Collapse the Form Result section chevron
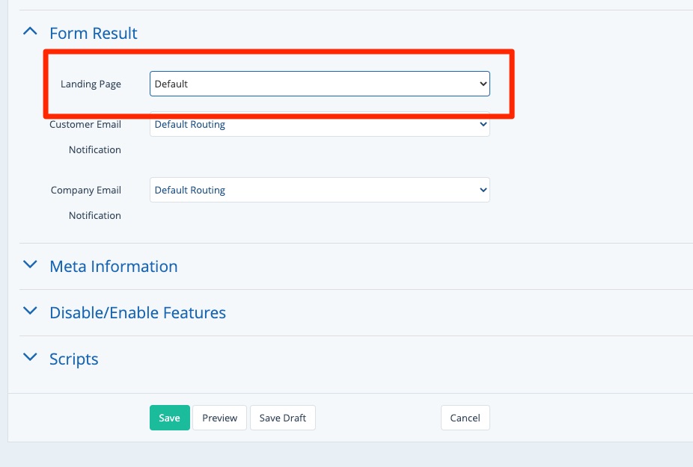Viewport: 693px width, 467px height. click(x=30, y=32)
